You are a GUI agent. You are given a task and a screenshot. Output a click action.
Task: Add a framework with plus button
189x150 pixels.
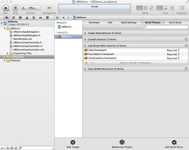86,63
